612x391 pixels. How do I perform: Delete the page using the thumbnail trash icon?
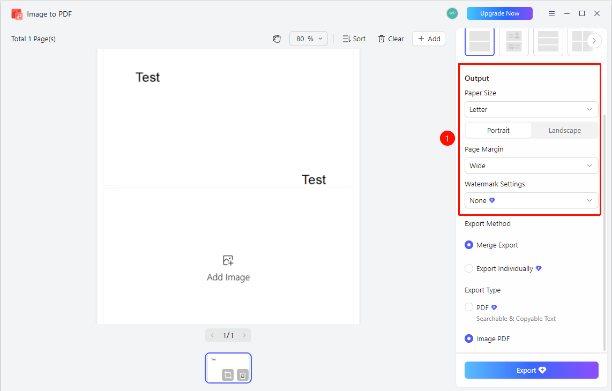click(x=242, y=374)
